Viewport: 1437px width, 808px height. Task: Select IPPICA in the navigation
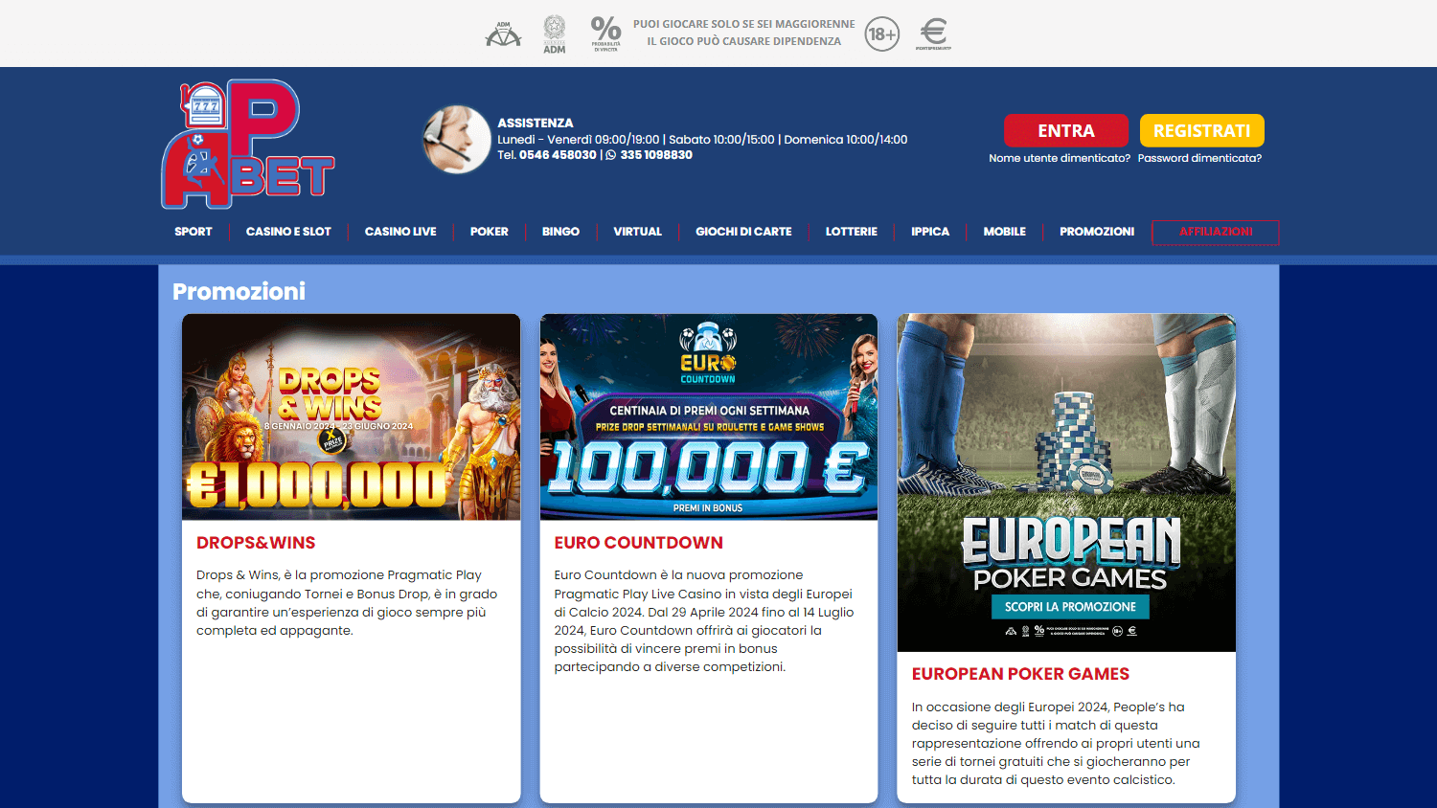(930, 232)
